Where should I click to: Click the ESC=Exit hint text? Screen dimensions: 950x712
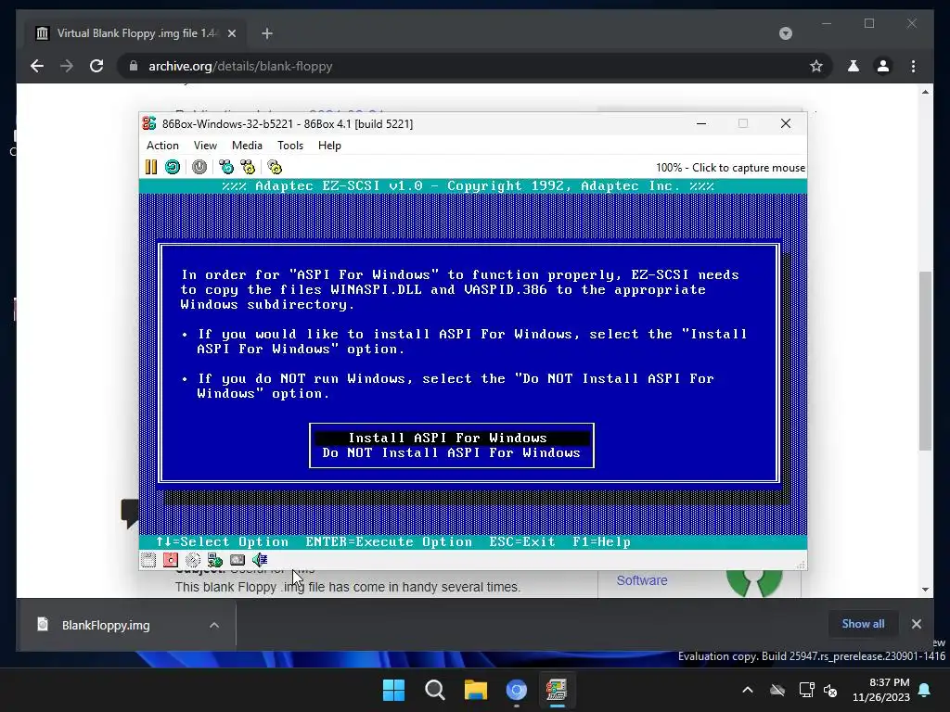(x=521, y=541)
